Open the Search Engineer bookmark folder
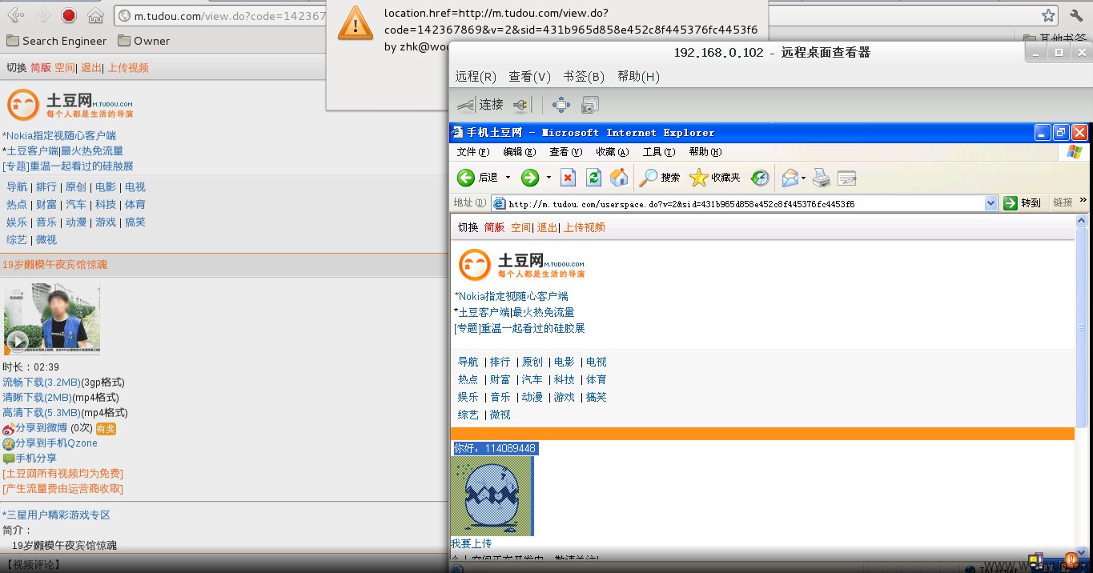 click(x=56, y=41)
